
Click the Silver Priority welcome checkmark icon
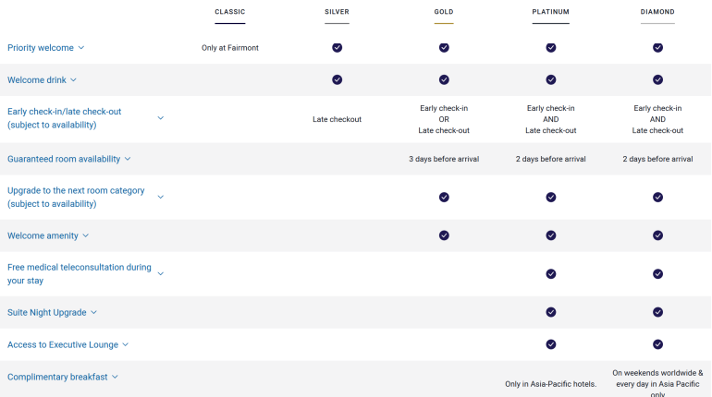[338, 47]
